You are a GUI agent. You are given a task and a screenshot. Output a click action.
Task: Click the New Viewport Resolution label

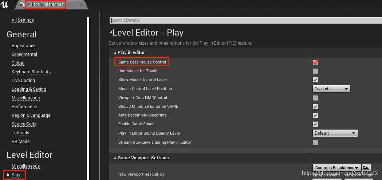point(141,174)
